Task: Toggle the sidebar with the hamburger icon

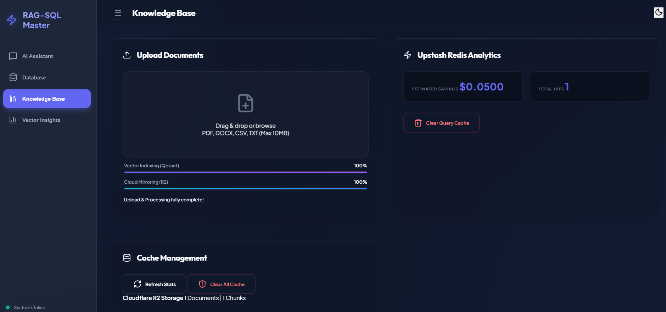Action: [118, 13]
